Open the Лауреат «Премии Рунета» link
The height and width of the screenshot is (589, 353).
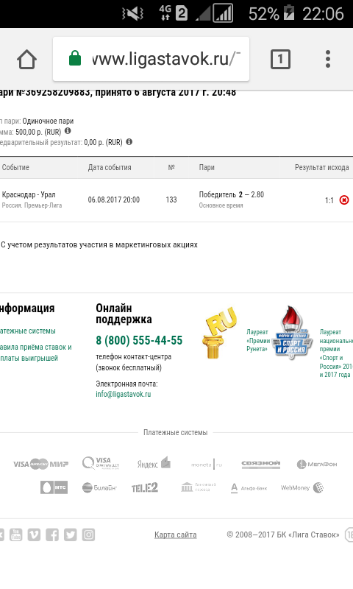point(258,340)
